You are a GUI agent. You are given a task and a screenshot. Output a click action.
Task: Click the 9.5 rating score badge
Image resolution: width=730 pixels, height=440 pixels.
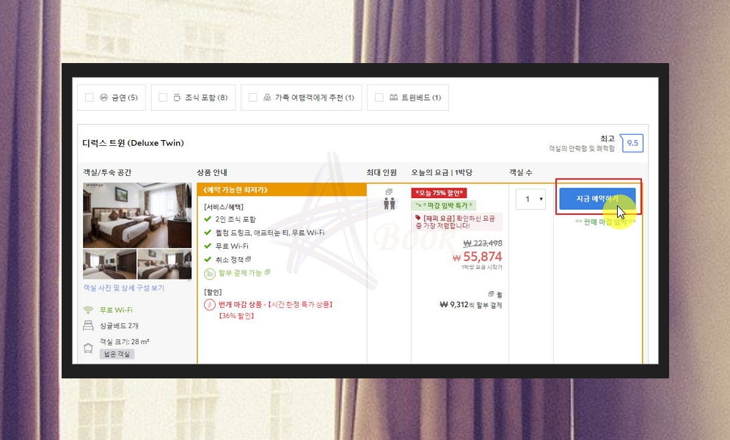(632, 143)
